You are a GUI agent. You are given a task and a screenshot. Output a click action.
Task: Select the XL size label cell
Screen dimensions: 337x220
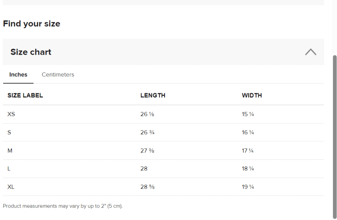[11, 187]
